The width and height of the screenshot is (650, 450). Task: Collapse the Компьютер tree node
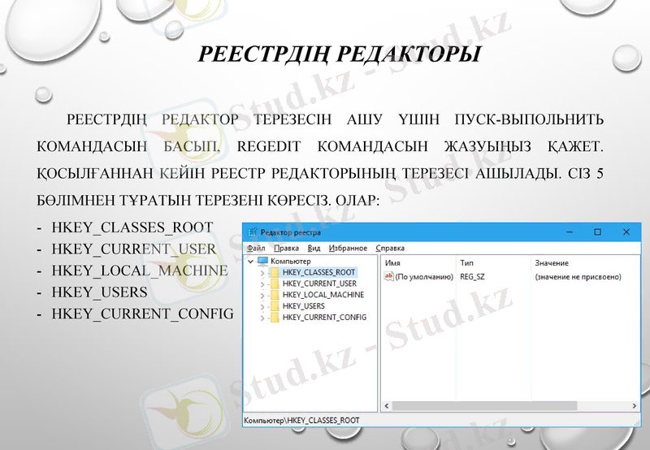(250, 262)
